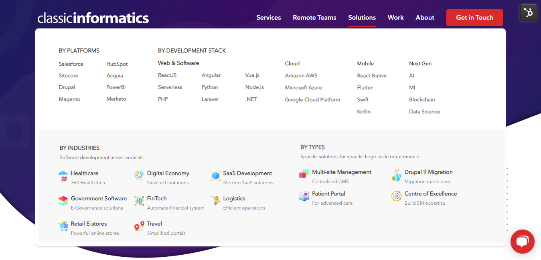The width and height of the screenshot is (541, 260).
Task: Open the Magento link
Action: [x=69, y=99]
